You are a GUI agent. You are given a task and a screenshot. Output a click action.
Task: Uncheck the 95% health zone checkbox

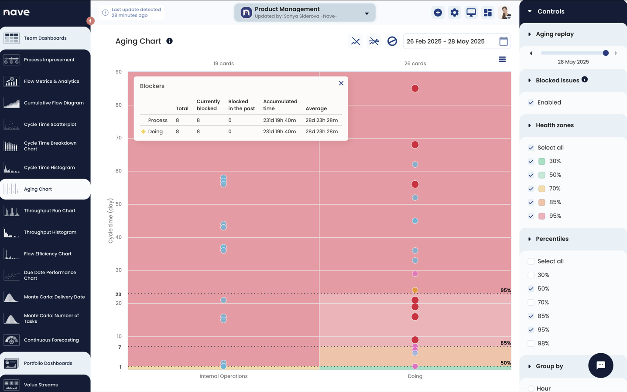pyautogui.click(x=531, y=216)
